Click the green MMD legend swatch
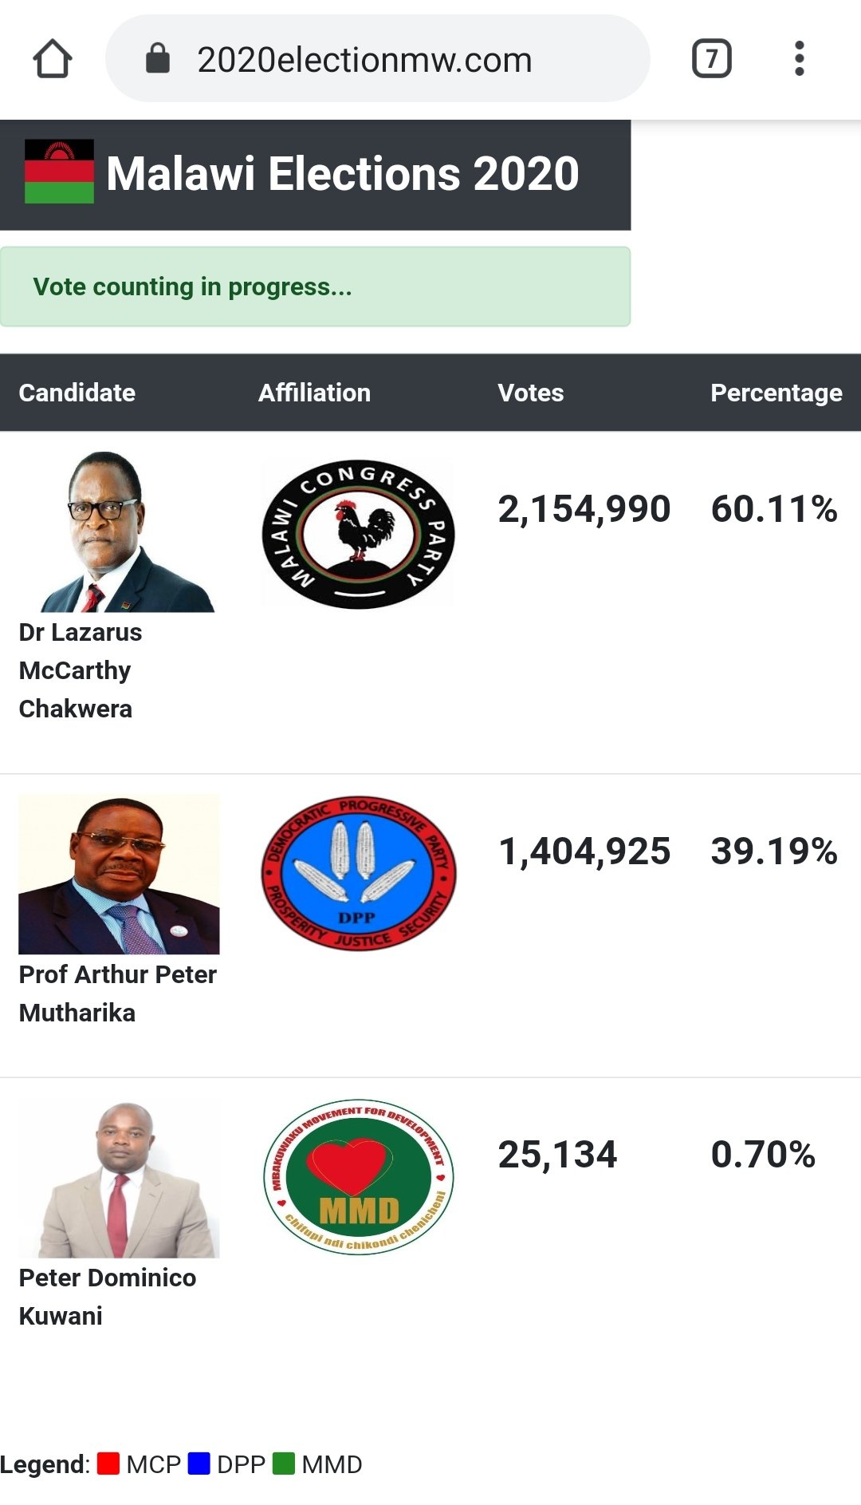 [284, 1464]
